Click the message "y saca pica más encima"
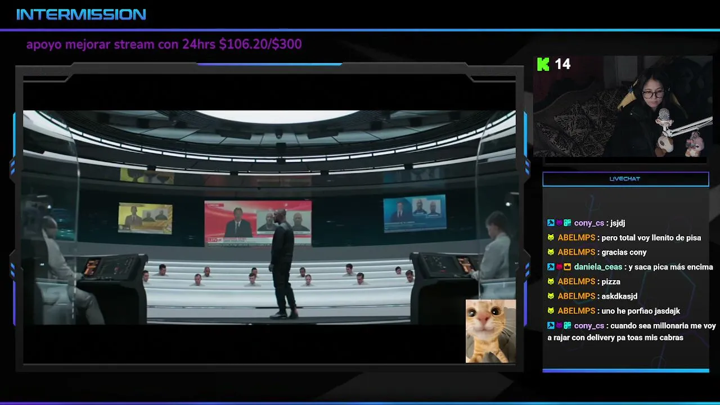Viewport: 720px width, 405px height. pos(671,267)
